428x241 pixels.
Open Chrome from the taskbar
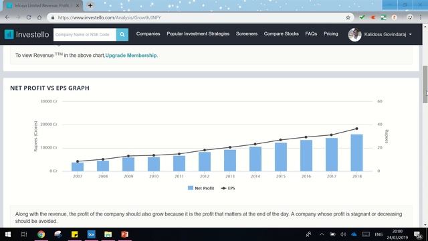[x=41, y=234]
